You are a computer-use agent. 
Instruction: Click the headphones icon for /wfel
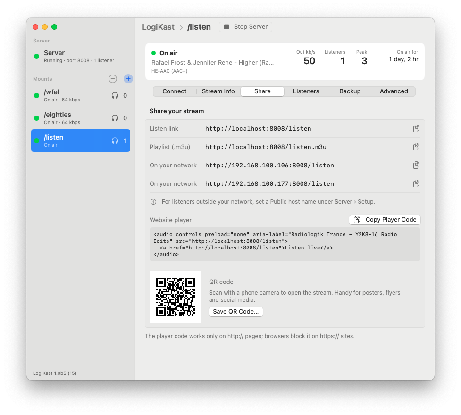click(x=115, y=96)
